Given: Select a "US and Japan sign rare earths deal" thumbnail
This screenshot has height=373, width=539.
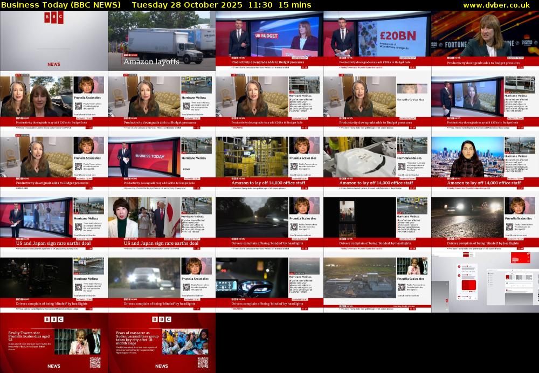Looking at the screenshot, I should (x=53, y=218).
